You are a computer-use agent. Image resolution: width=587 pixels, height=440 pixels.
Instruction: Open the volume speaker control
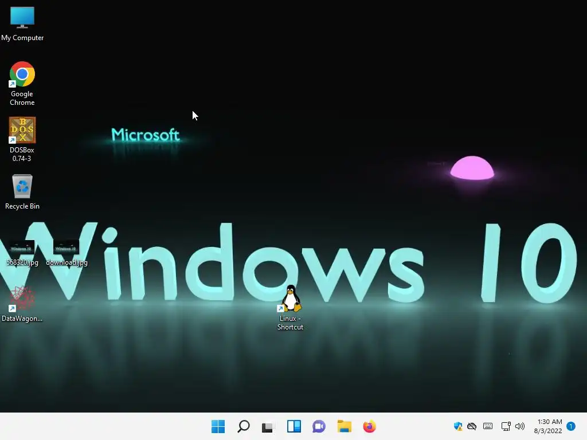point(519,426)
